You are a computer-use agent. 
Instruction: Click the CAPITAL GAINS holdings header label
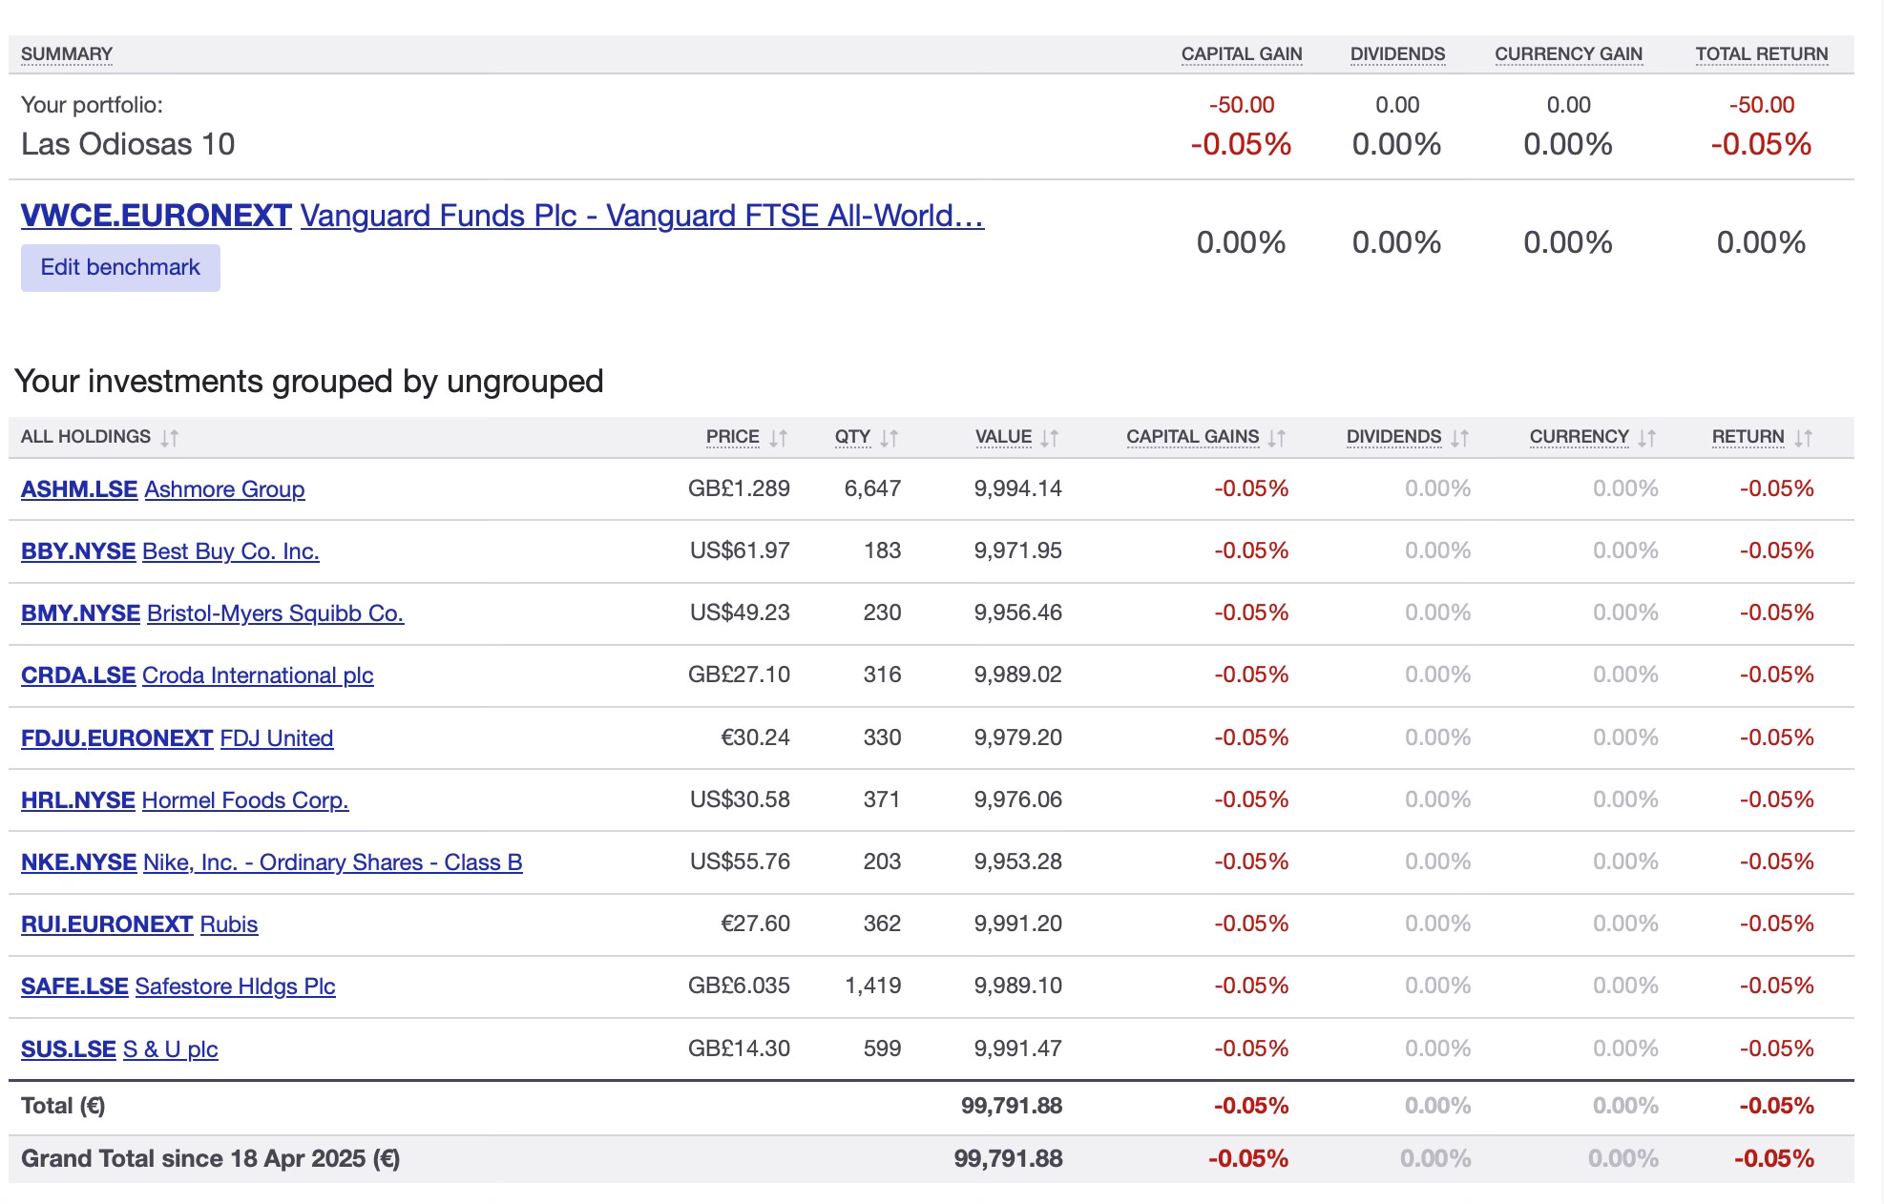pyautogui.click(x=1193, y=437)
